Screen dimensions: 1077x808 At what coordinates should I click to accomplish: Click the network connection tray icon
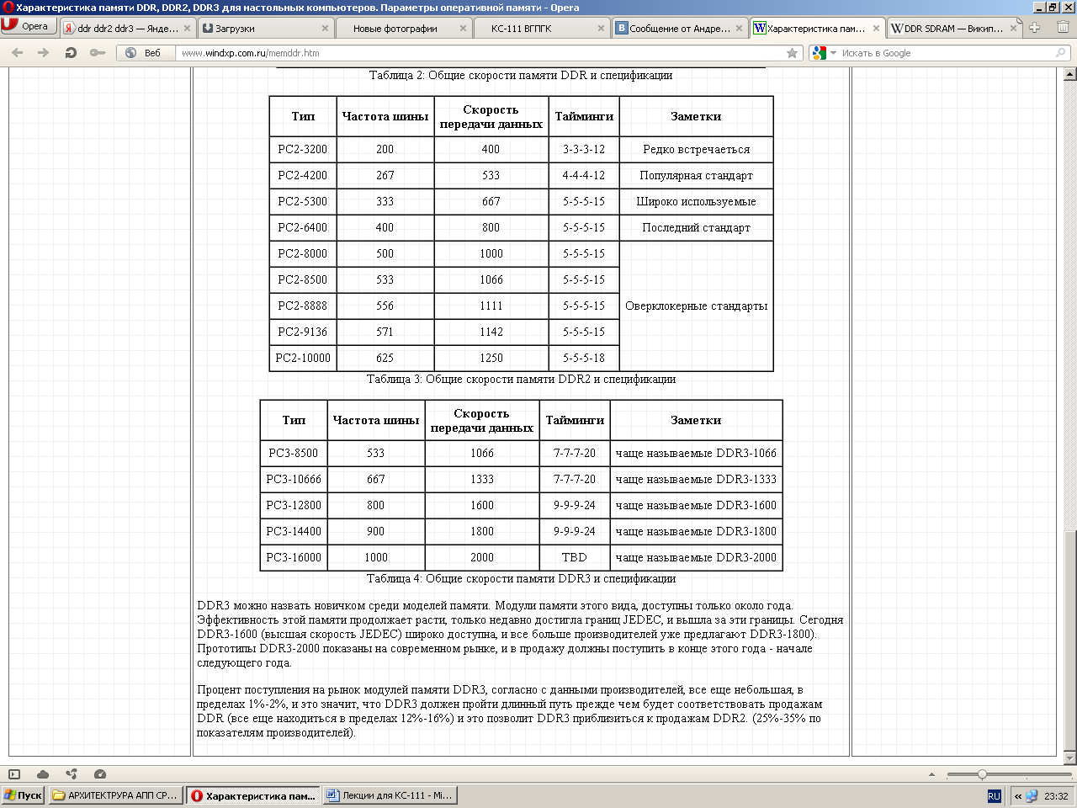(1032, 795)
